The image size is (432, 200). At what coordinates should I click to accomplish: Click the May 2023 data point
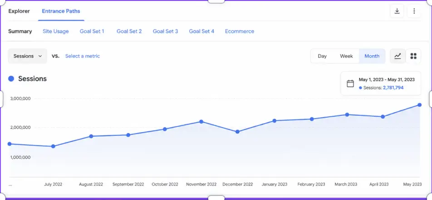point(419,105)
